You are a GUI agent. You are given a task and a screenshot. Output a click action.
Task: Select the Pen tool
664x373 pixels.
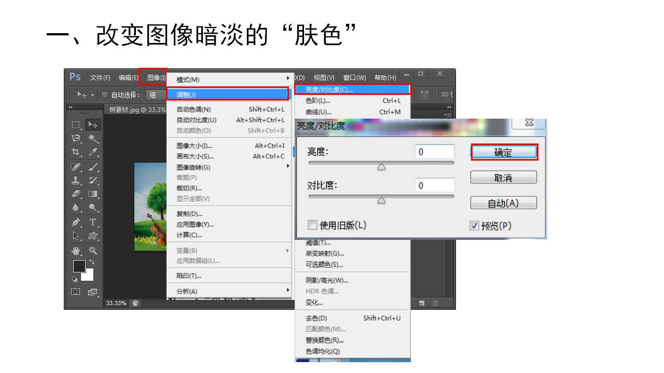tap(76, 222)
